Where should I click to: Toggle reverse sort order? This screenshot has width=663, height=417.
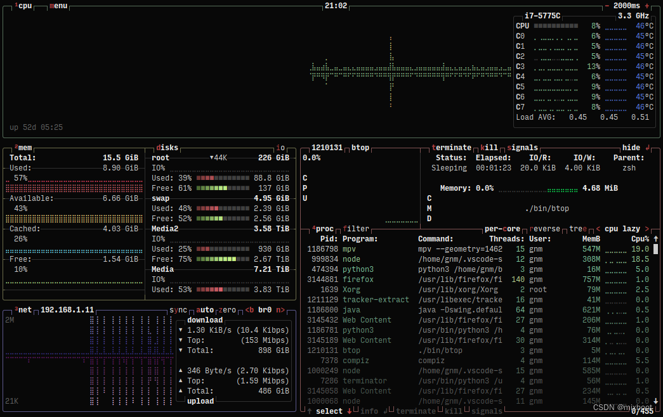point(544,229)
